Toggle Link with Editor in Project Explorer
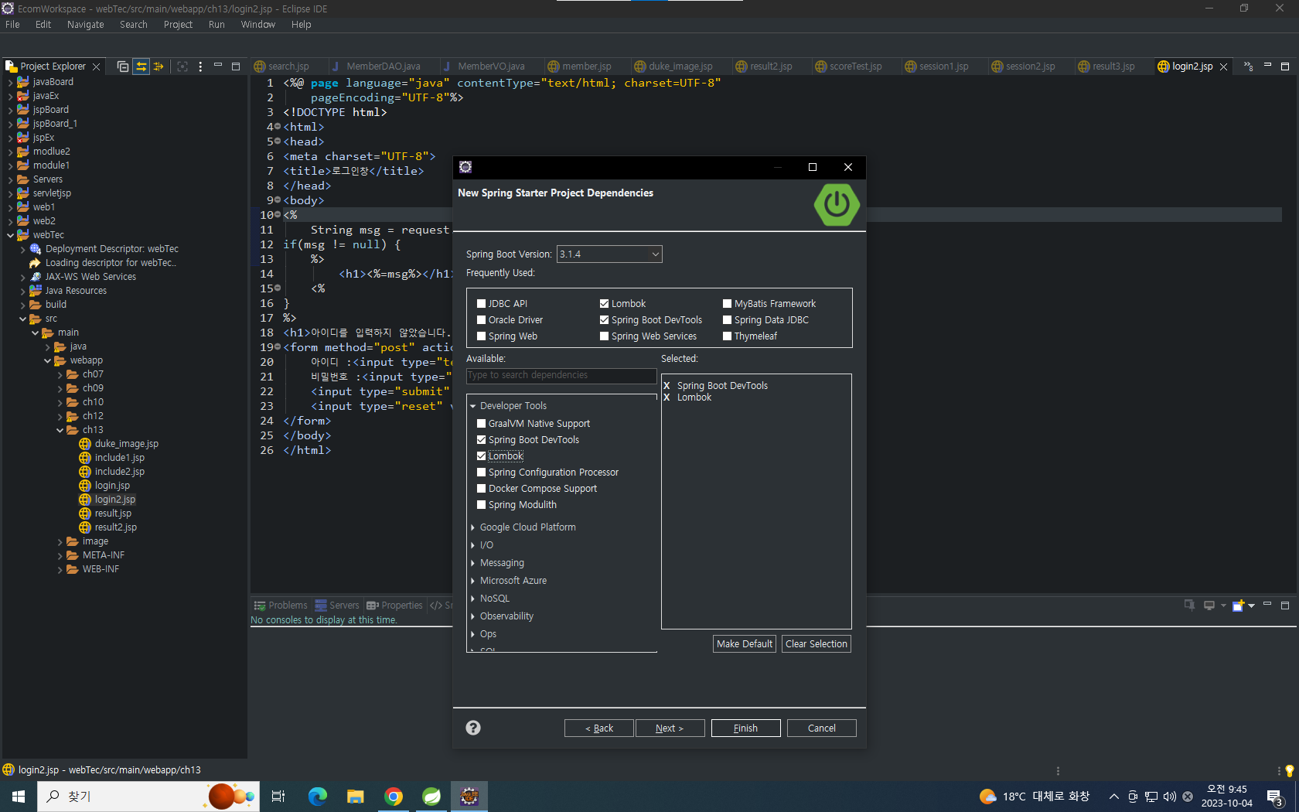Viewport: 1299px width, 812px height. (x=141, y=67)
